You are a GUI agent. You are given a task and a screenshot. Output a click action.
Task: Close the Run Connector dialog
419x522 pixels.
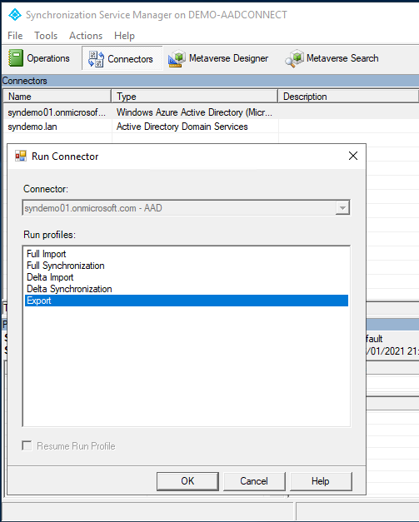tap(353, 156)
